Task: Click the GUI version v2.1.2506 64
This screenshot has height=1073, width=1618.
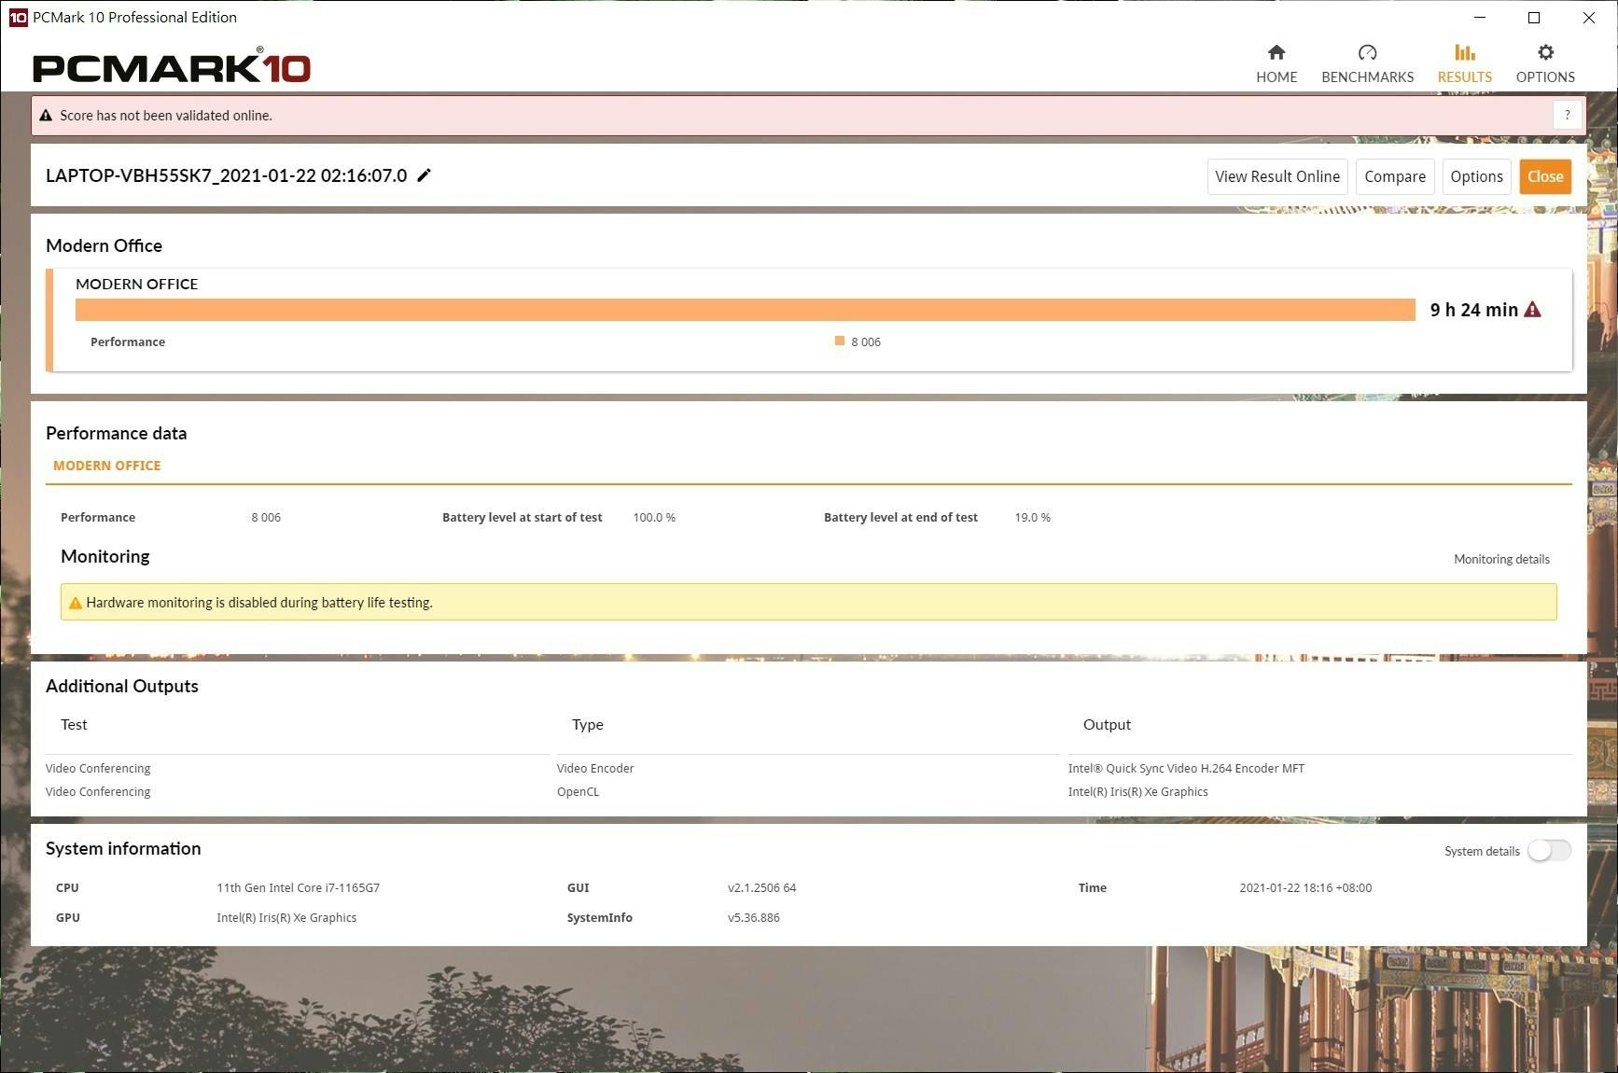Action: tap(761, 887)
